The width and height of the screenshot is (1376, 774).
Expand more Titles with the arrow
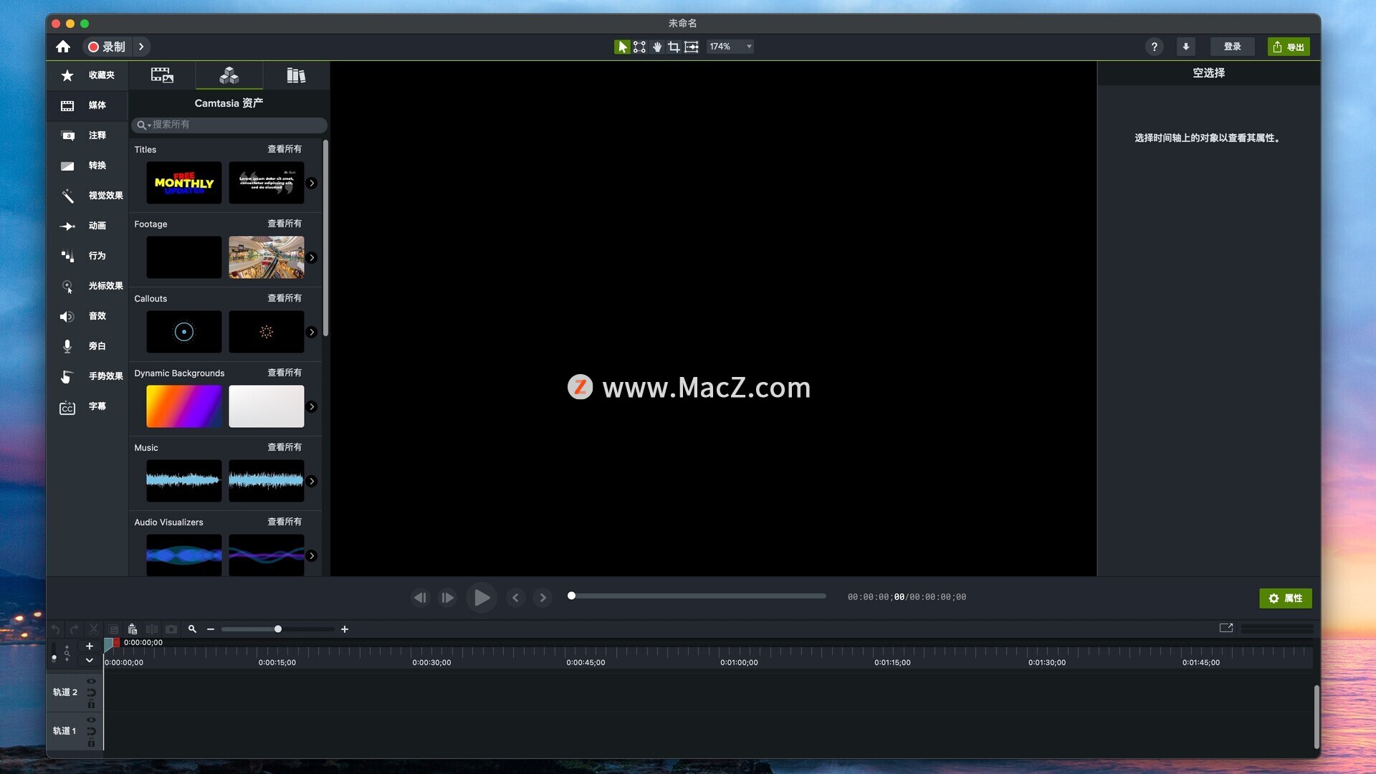[312, 183]
